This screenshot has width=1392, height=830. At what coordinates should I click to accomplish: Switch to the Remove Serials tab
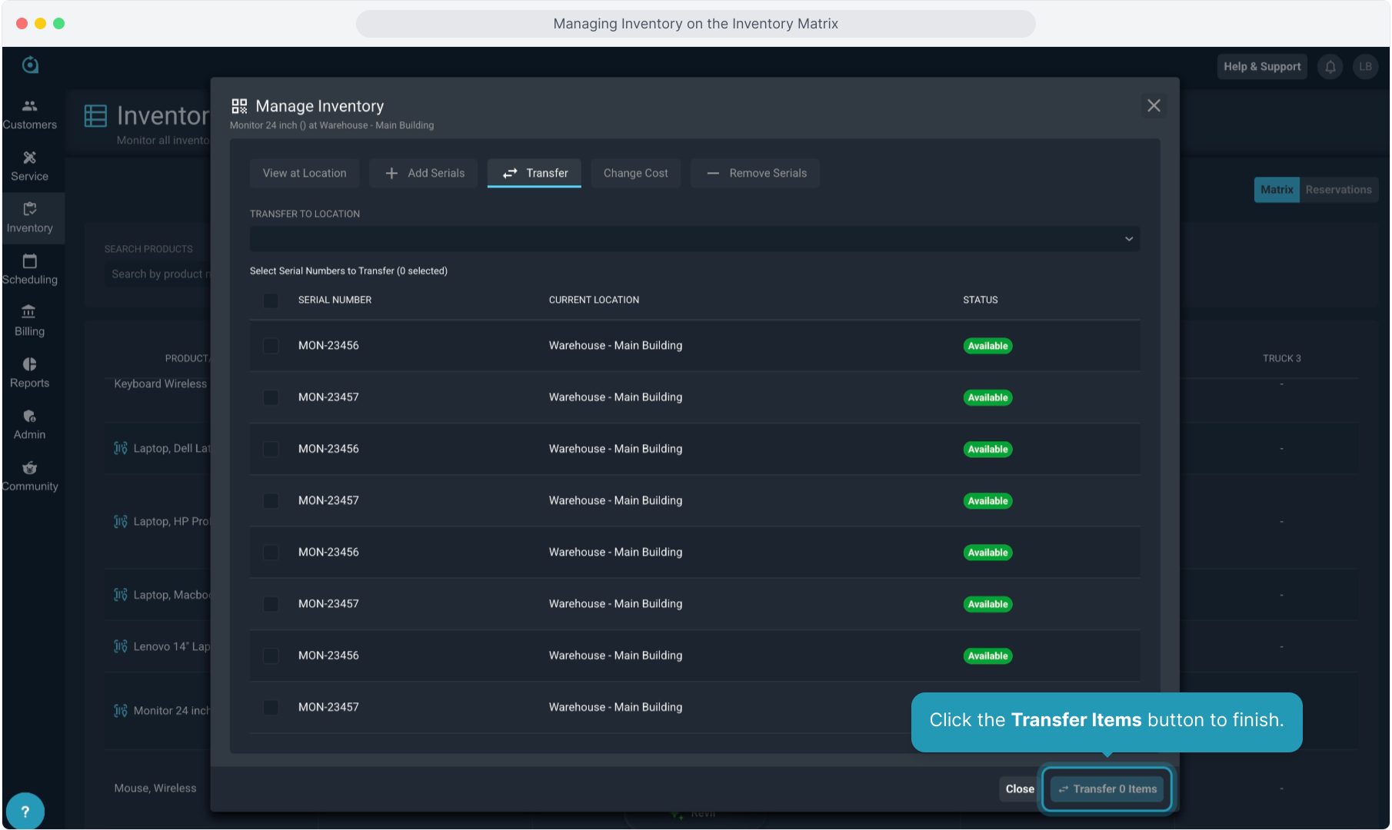pyautogui.click(x=755, y=174)
